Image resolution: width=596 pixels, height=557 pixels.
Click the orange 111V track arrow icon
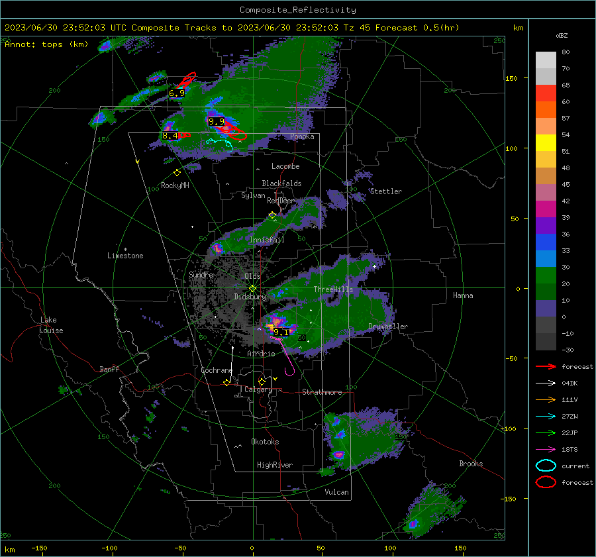coord(546,399)
